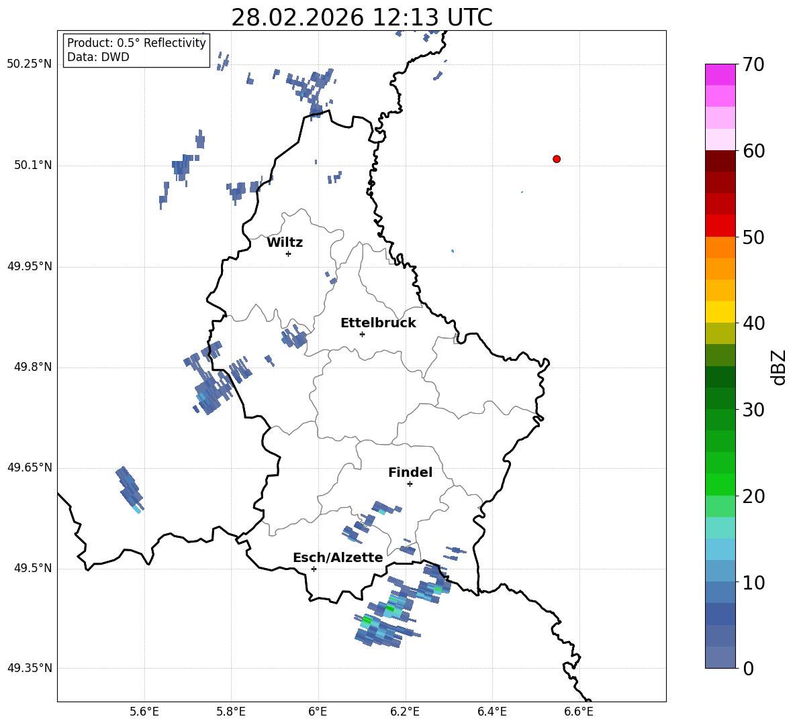This screenshot has height=725, width=795.
Task: Click the colorbar tick label 30
Action: tap(753, 410)
